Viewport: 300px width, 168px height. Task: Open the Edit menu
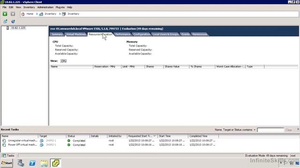coord(11,7)
